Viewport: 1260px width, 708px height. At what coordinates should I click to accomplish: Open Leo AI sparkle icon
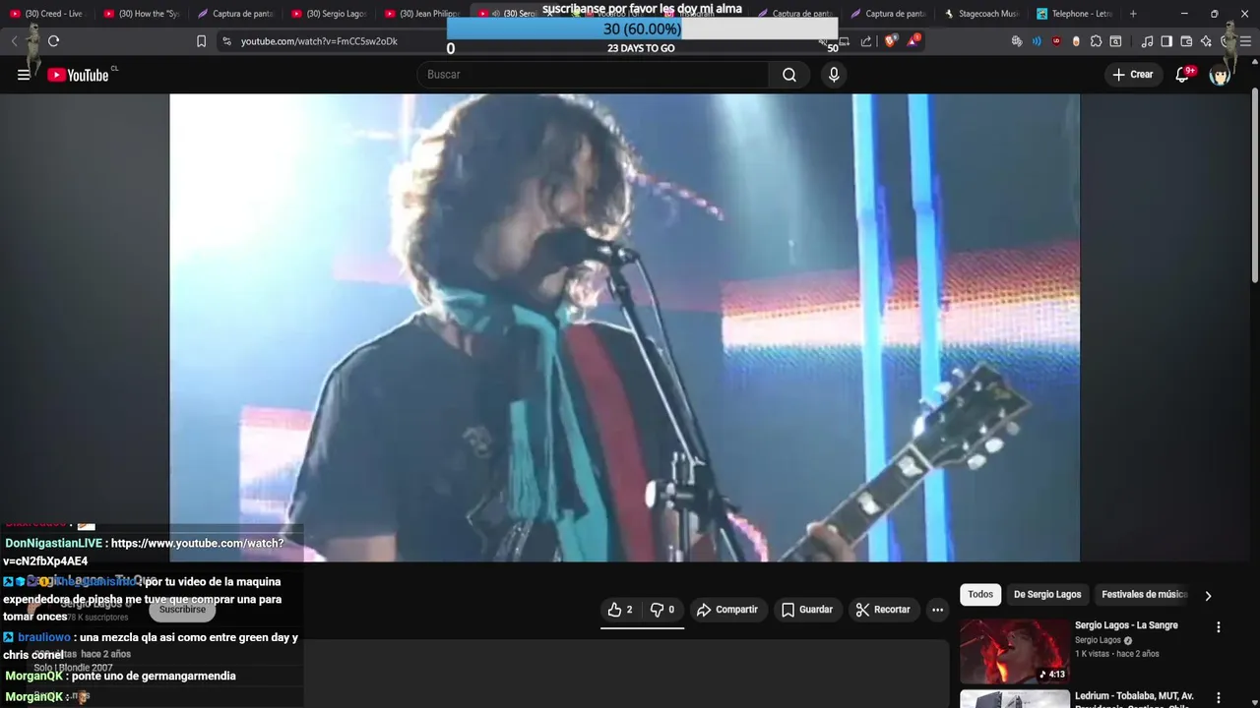tap(1206, 41)
